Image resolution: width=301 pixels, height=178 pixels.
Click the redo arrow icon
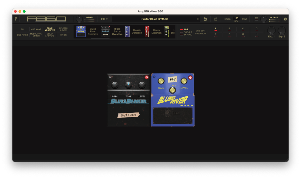215,19
